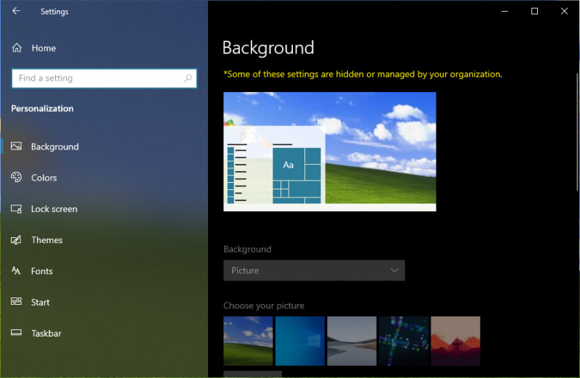Open the Taskbar settings

click(x=104, y=333)
